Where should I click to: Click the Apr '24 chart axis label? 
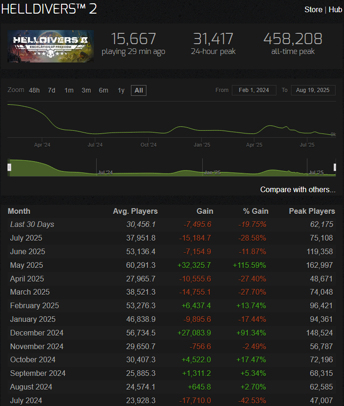pyautogui.click(x=42, y=145)
